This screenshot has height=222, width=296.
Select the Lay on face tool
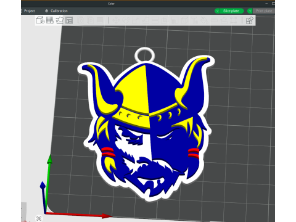(x=145, y=20)
